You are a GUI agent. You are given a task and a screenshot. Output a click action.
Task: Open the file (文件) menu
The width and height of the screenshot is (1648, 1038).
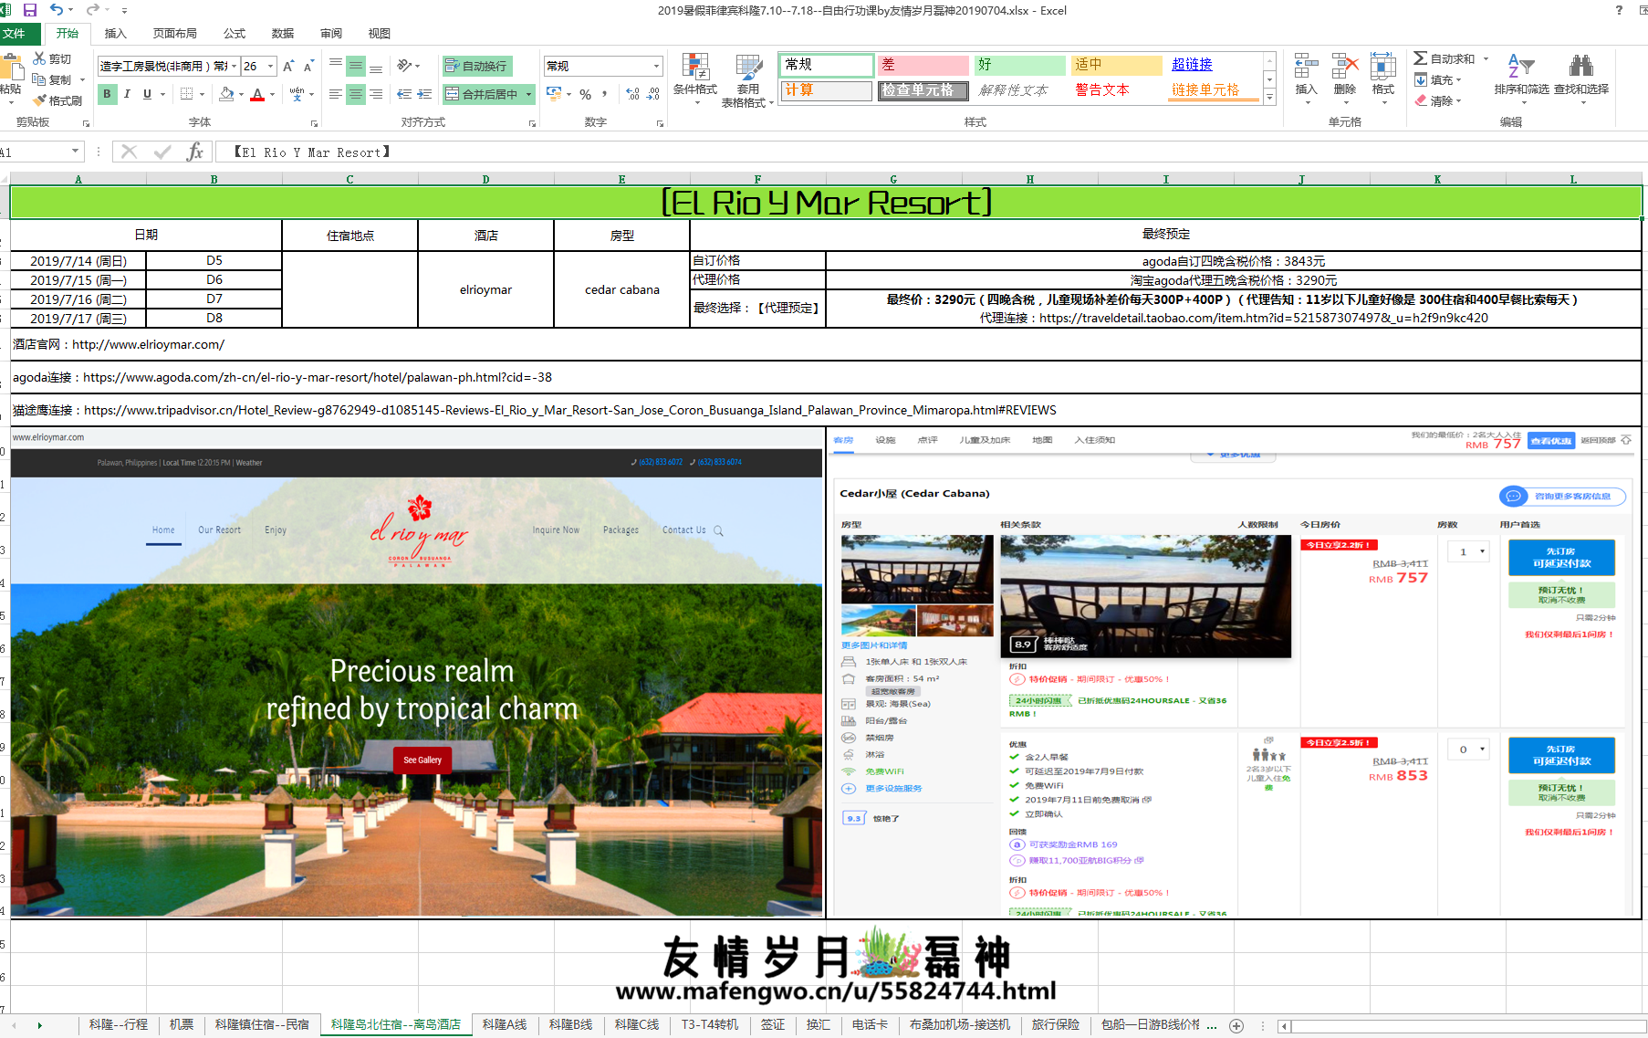pos(14,34)
